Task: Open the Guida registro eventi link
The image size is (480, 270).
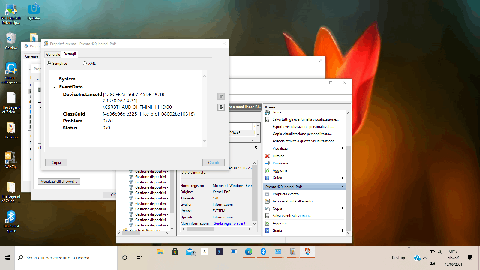Action: (x=230, y=223)
